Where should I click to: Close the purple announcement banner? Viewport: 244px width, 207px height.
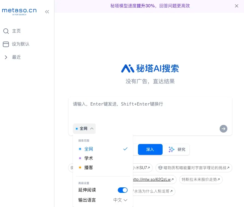point(237,6)
